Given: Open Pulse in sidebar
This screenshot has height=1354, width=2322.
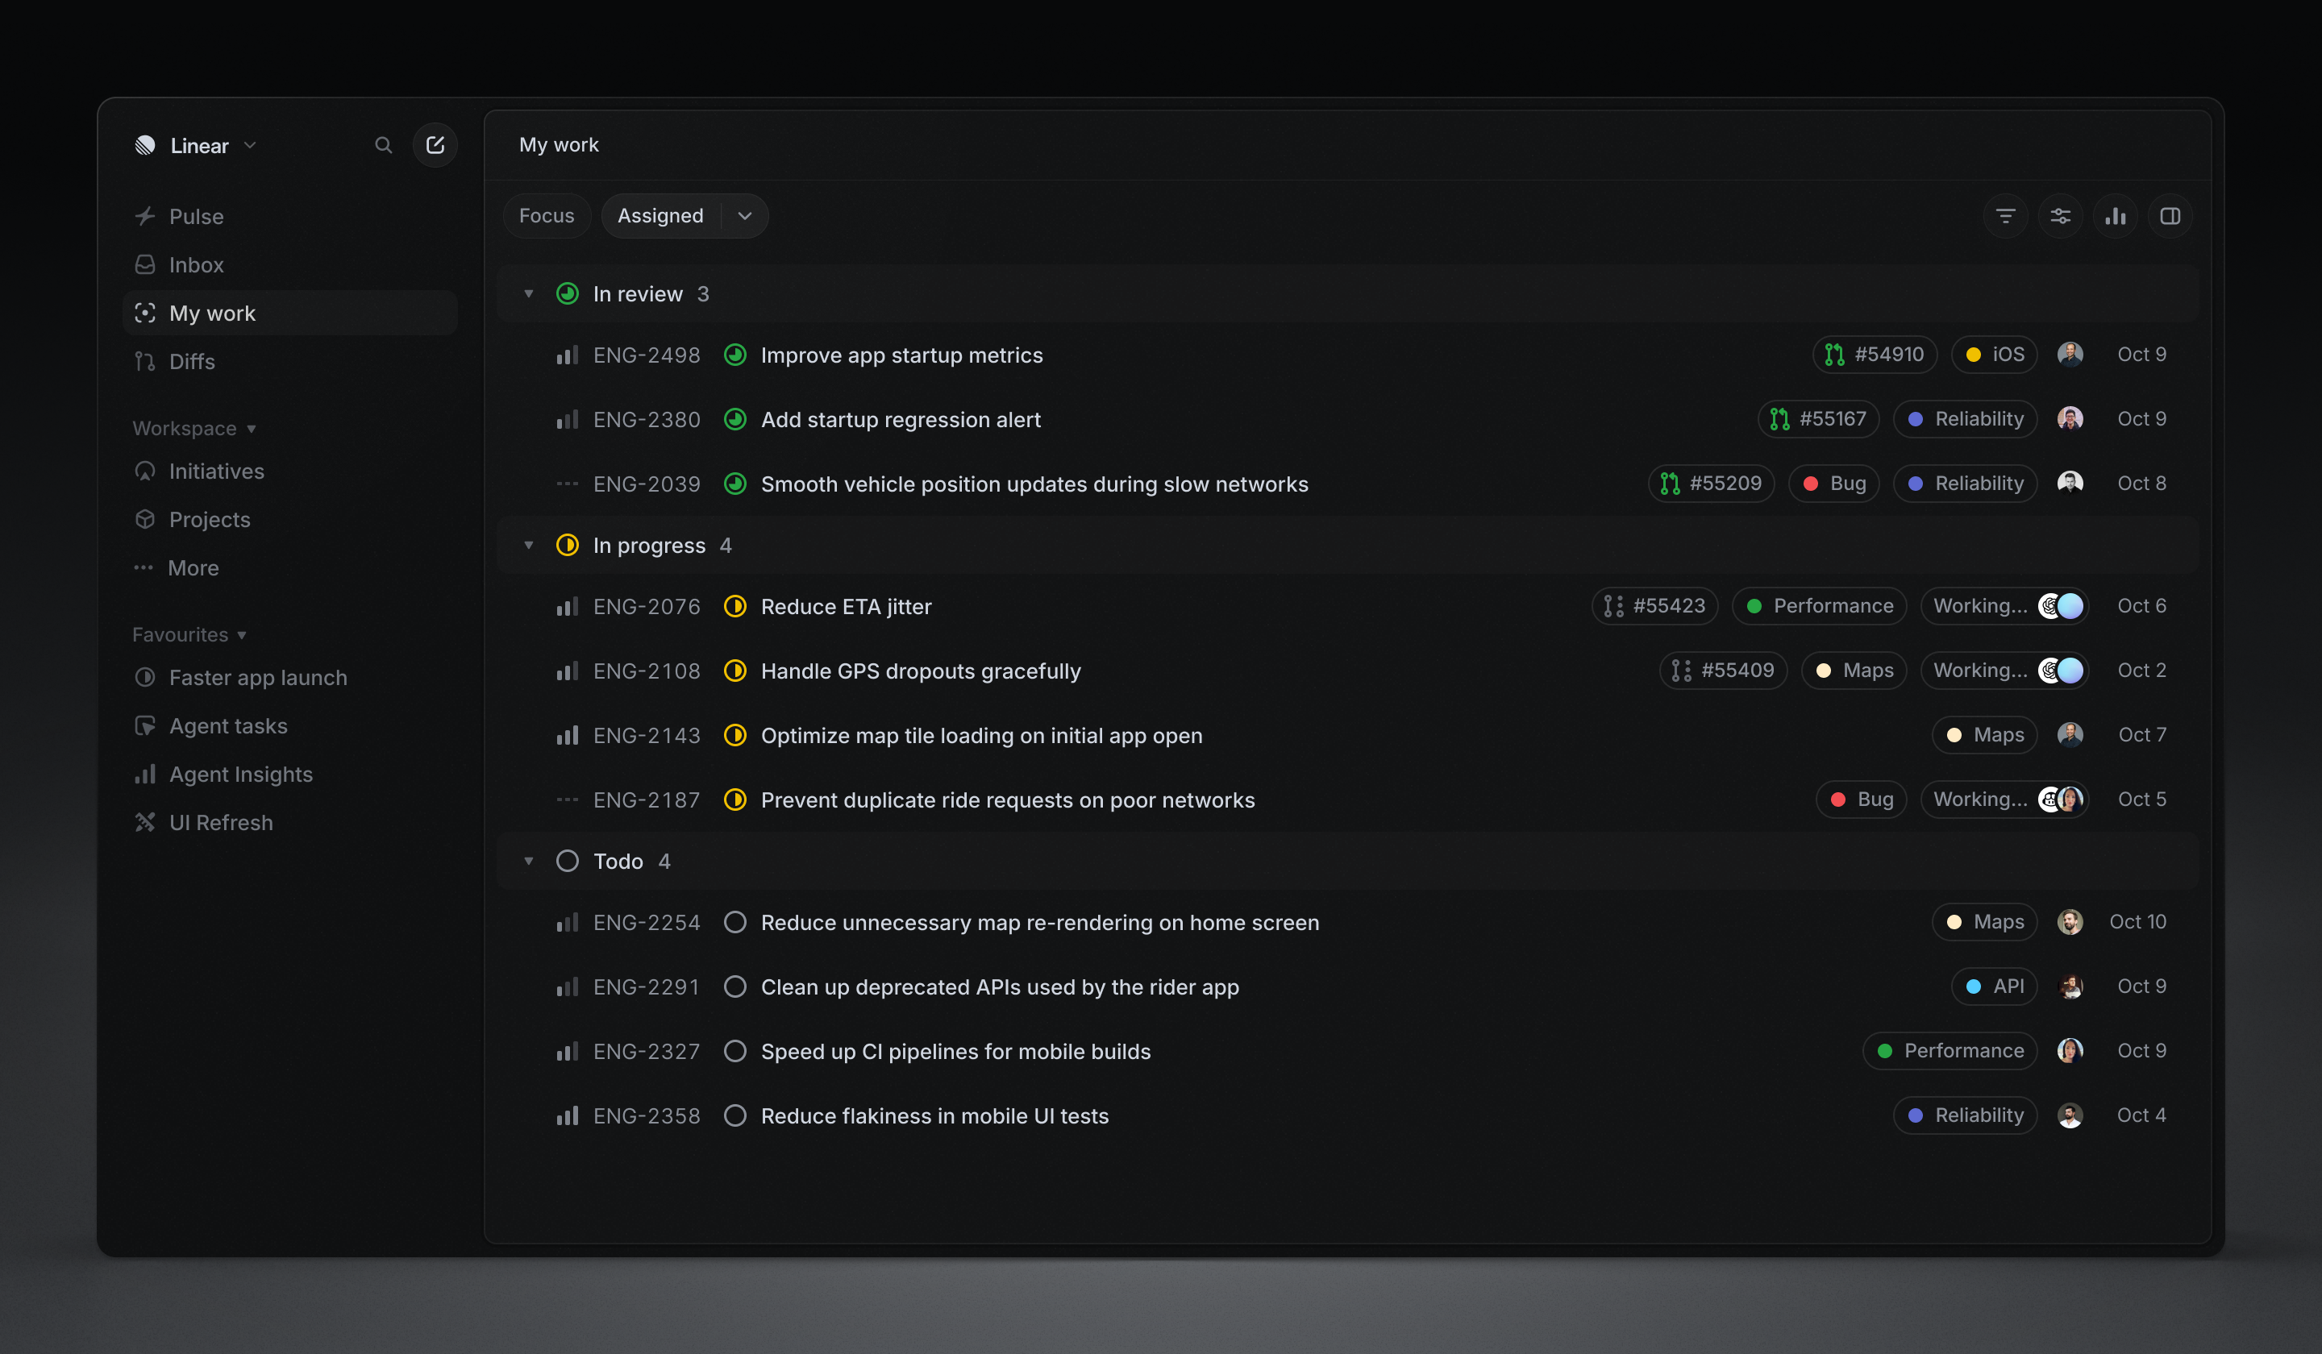Looking at the screenshot, I should 290,217.
